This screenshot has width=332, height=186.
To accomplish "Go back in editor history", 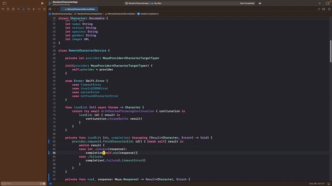I will click(54, 9).
